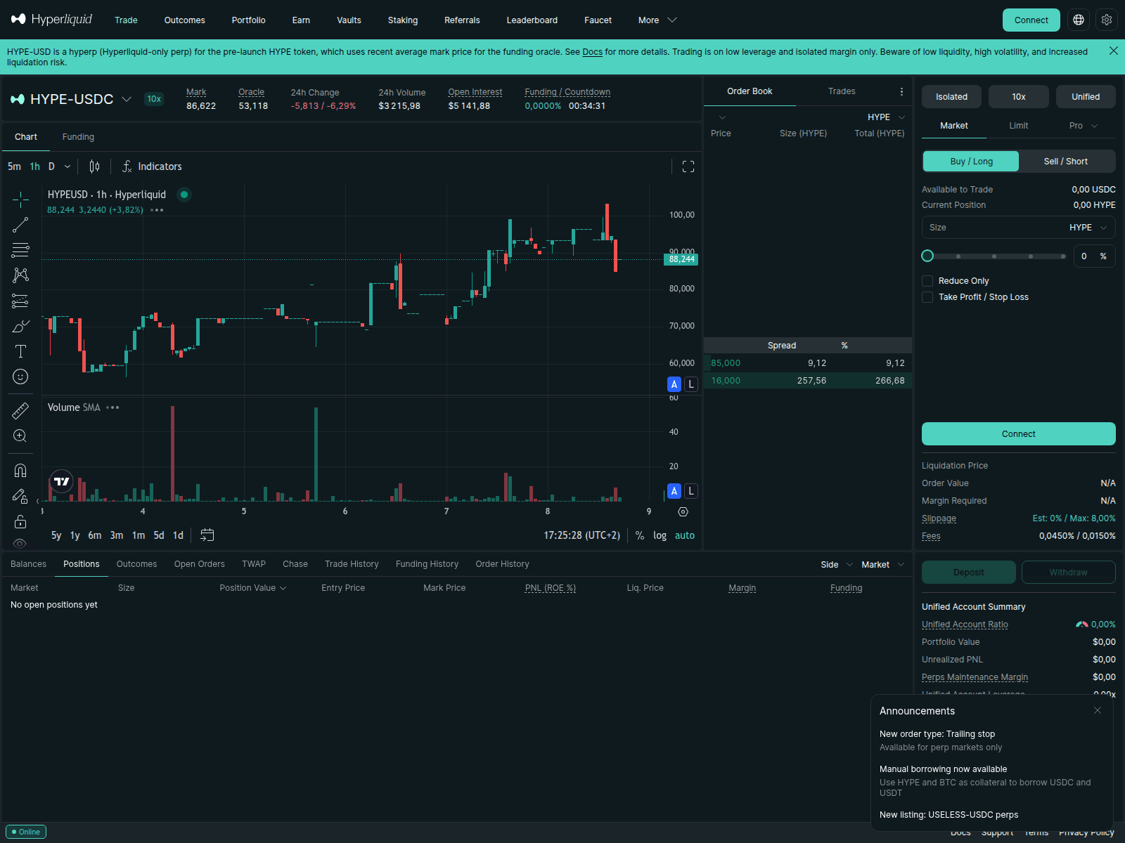The image size is (1125, 843).
Task: Open the Hyperliquid logo home
Action: 51,19
